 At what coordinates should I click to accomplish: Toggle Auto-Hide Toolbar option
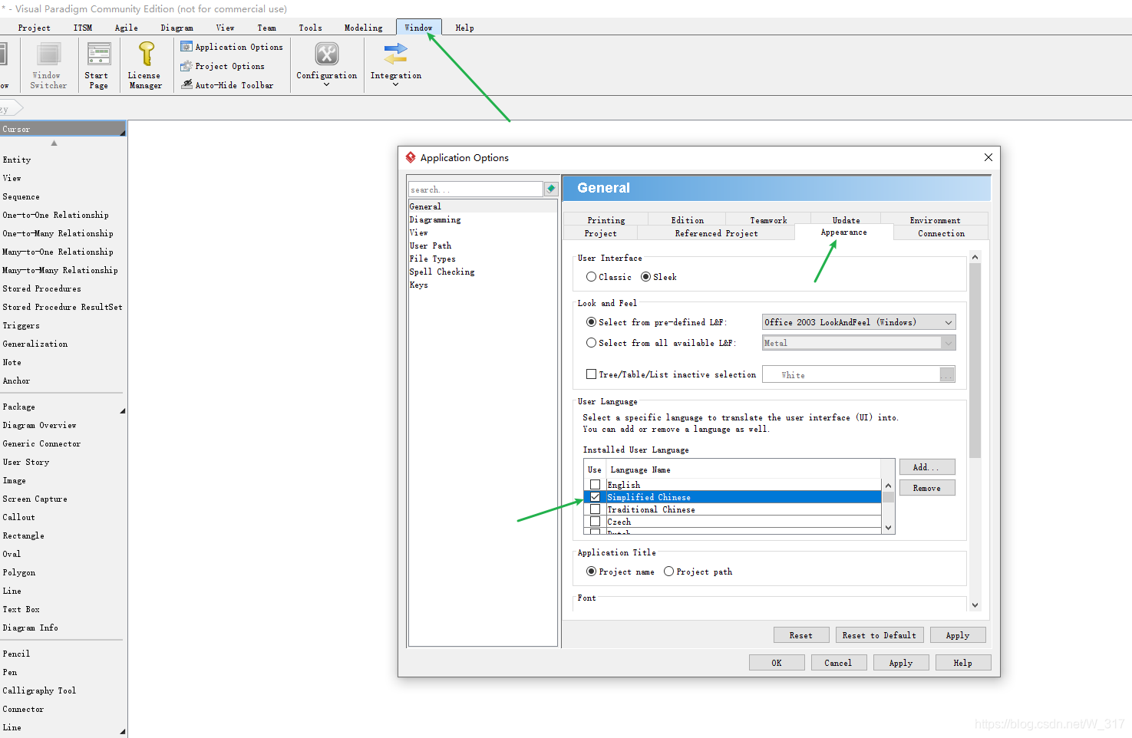point(227,85)
